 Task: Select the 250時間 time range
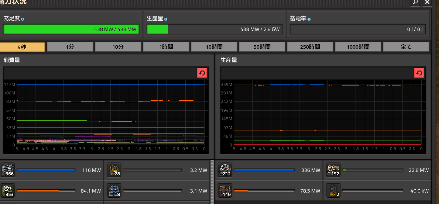(310, 47)
